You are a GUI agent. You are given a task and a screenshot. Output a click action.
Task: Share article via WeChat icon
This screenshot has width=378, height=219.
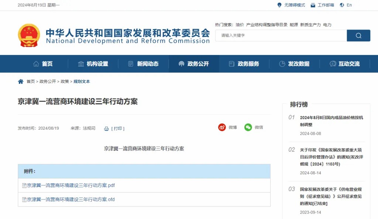click(248, 127)
